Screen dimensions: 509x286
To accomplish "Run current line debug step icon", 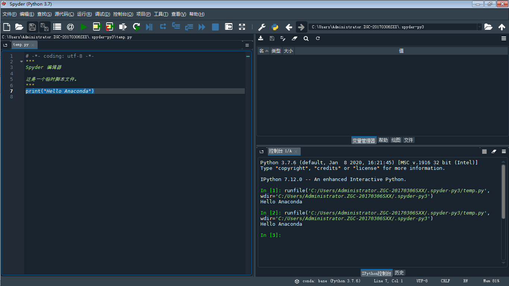I will tap(163, 27).
